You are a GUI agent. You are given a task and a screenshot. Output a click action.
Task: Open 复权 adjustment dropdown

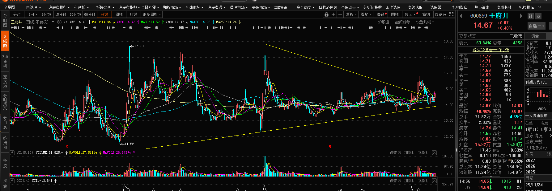tap(351, 14)
